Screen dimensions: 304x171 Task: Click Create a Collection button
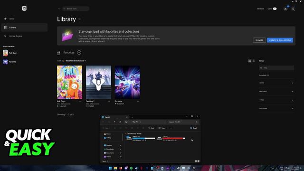coord(280,40)
